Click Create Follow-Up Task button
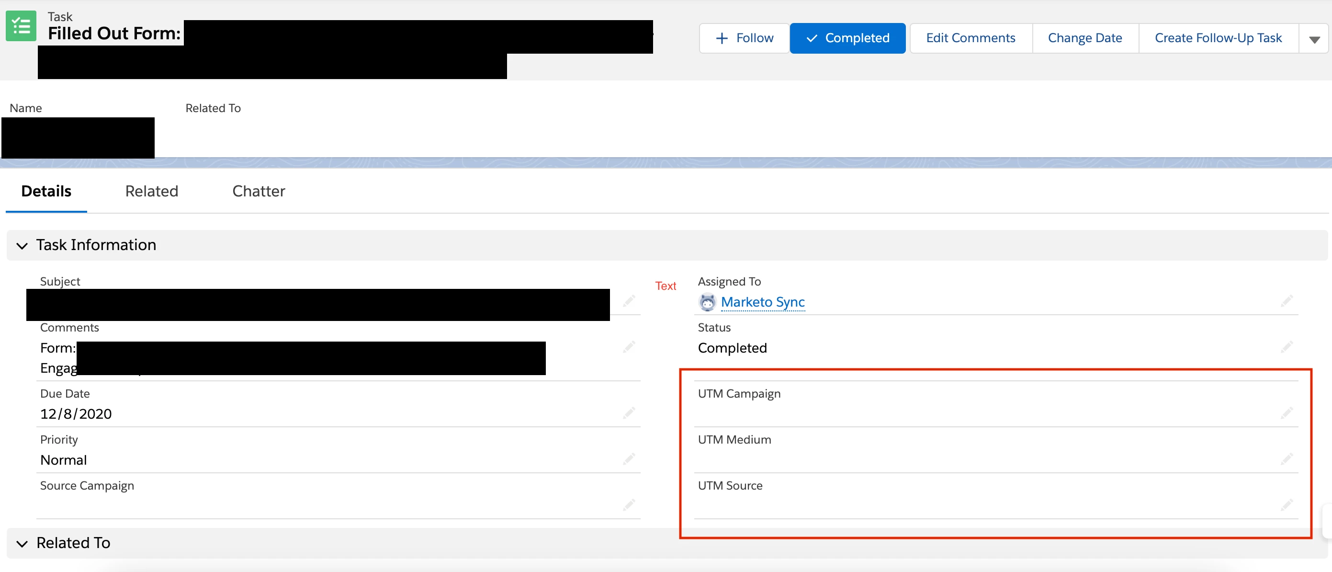The height and width of the screenshot is (572, 1332). [x=1218, y=38]
